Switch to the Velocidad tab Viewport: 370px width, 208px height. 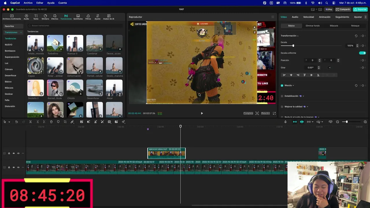308,17
